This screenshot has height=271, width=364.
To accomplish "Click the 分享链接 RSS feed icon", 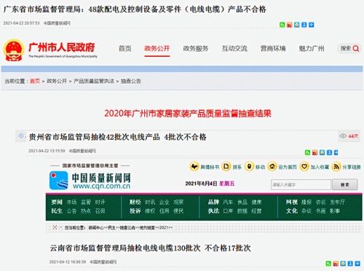I will tap(336, 167).
